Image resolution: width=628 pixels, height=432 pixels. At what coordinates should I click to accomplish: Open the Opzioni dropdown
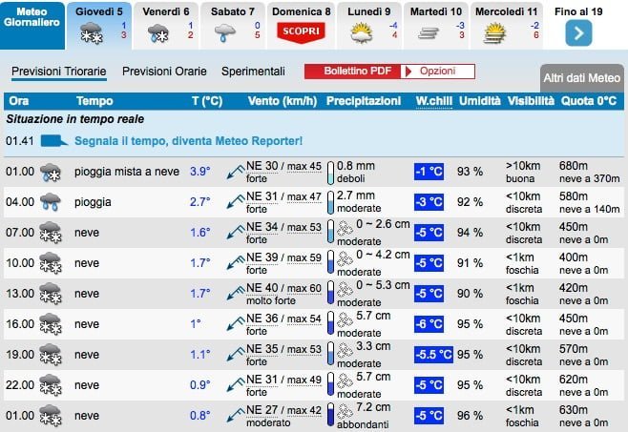tap(438, 72)
